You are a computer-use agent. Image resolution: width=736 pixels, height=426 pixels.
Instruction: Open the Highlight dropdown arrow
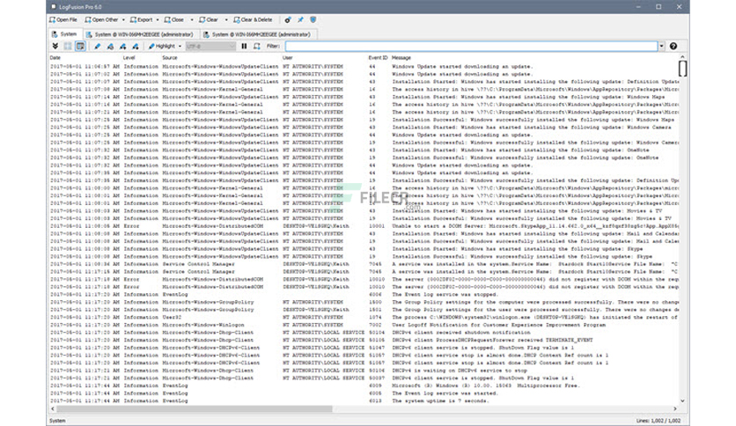180,46
